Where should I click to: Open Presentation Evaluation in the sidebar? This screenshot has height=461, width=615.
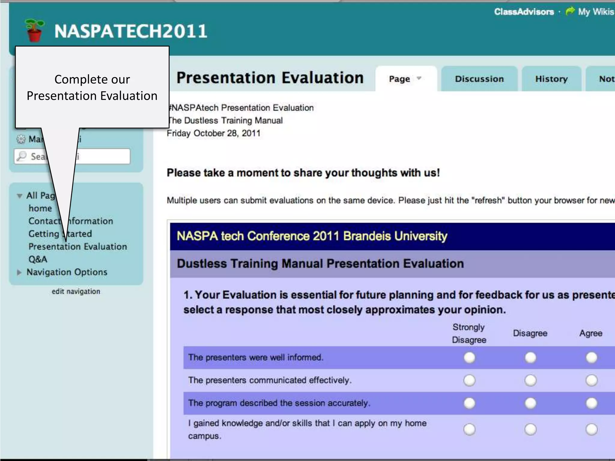tap(78, 246)
